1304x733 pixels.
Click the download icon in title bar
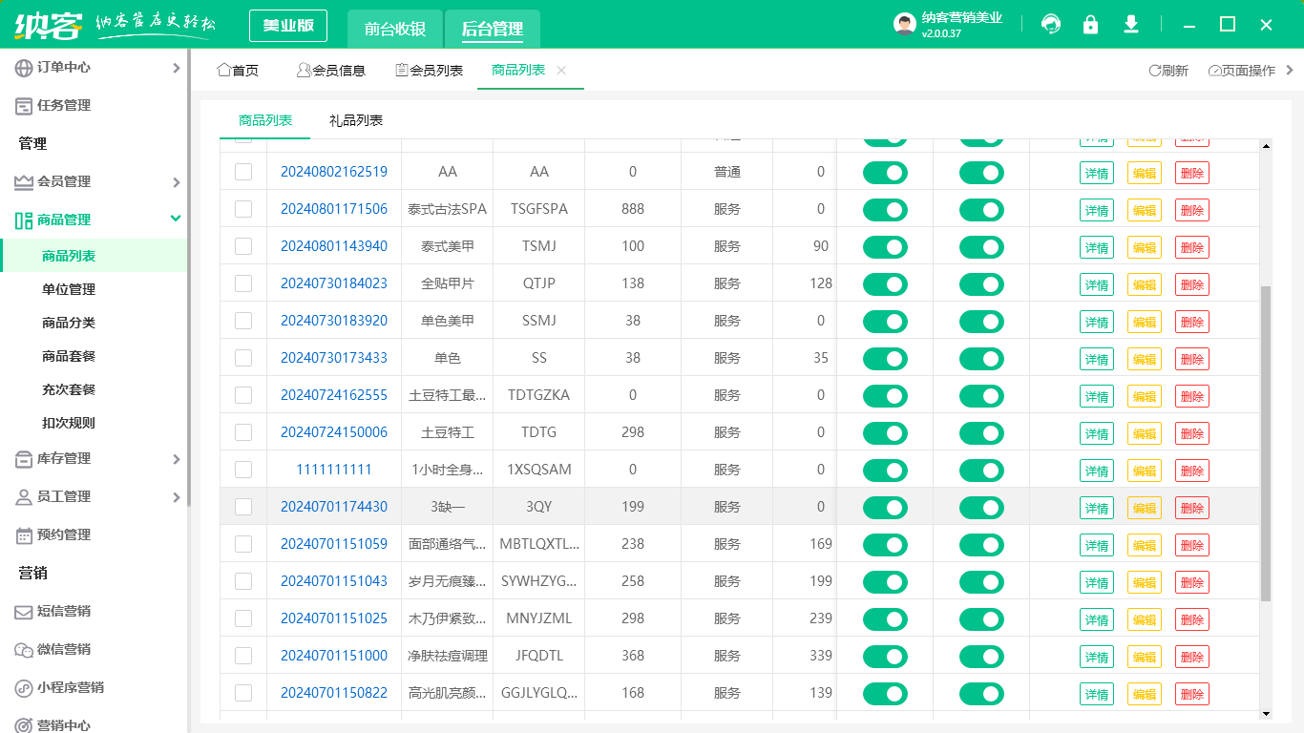(x=1131, y=25)
